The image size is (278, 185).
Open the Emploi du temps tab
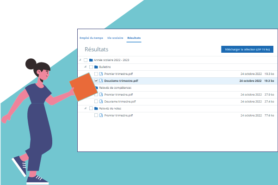point(91,38)
